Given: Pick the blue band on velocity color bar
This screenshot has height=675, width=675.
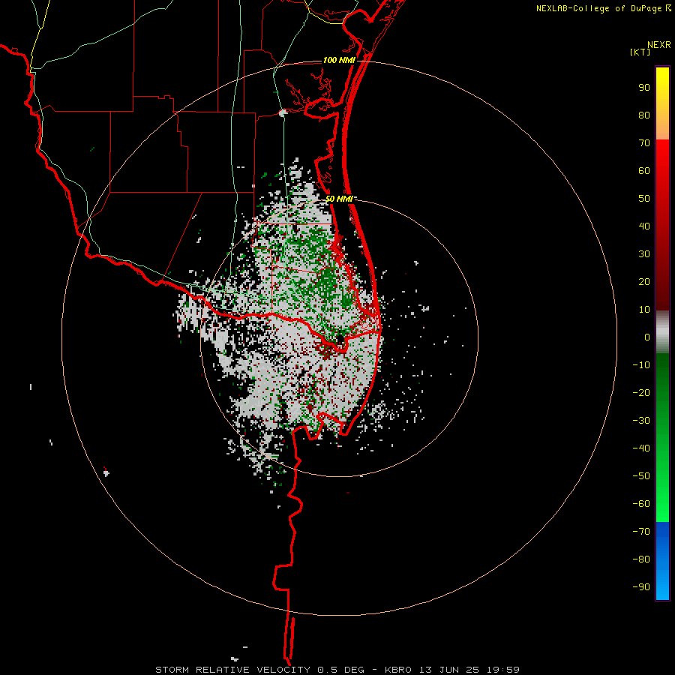Looking at the screenshot, I should 662,561.
